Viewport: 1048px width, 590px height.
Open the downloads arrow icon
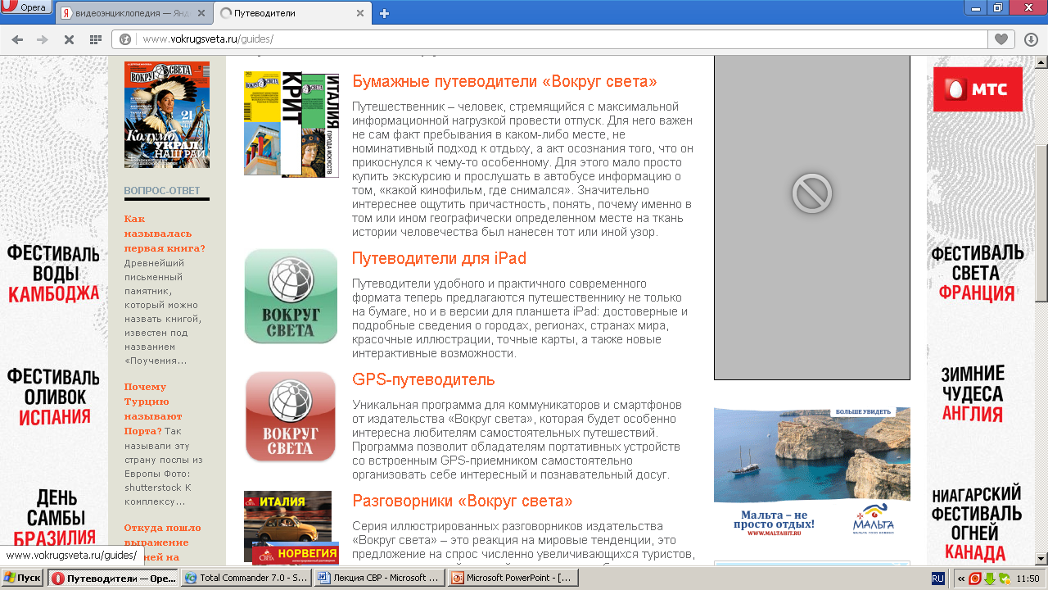tap(1031, 39)
